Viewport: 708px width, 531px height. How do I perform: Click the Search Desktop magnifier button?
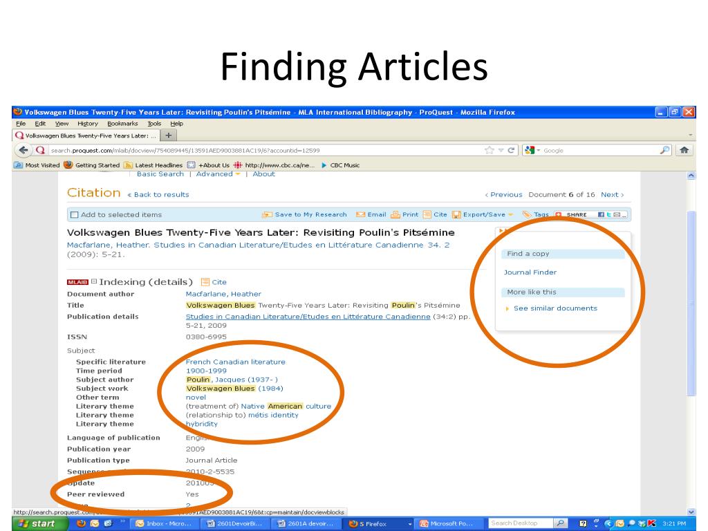(x=560, y=523)
